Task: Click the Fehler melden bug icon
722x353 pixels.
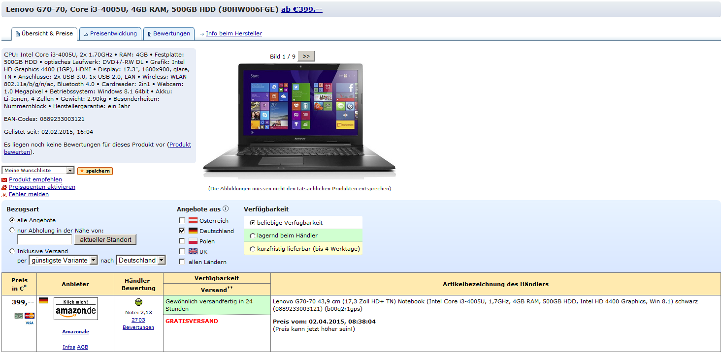Action: coord(4,195)
